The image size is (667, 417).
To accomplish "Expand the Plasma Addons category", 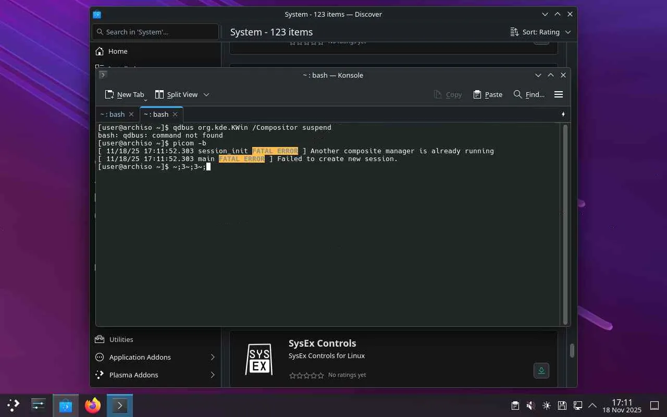I will (x=155, y=375).
